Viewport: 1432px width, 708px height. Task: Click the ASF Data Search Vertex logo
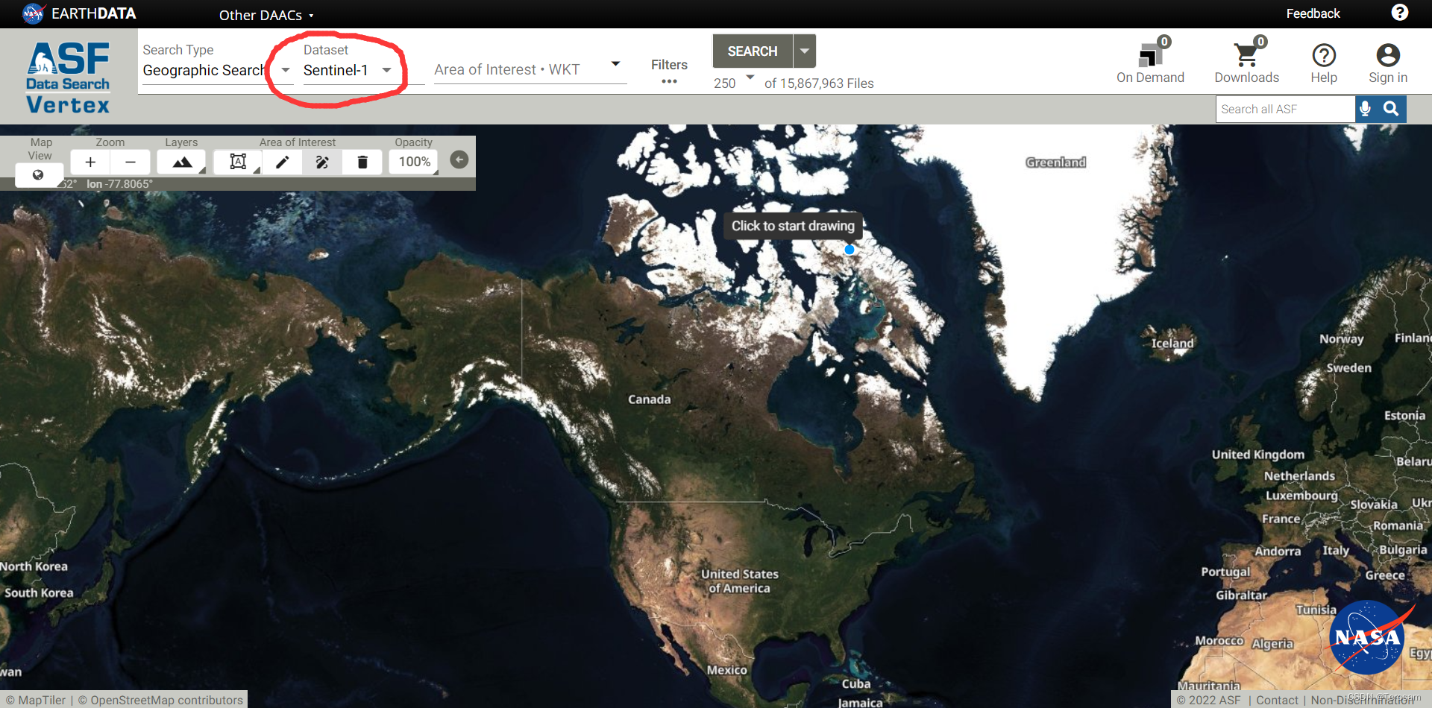(68, 78)
